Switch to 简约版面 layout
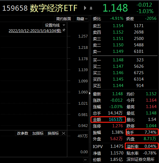This screenshot has height=163, width=159. (x=64, y=19)
